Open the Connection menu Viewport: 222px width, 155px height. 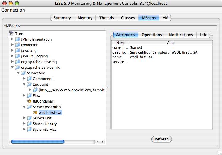click(13, 10)
